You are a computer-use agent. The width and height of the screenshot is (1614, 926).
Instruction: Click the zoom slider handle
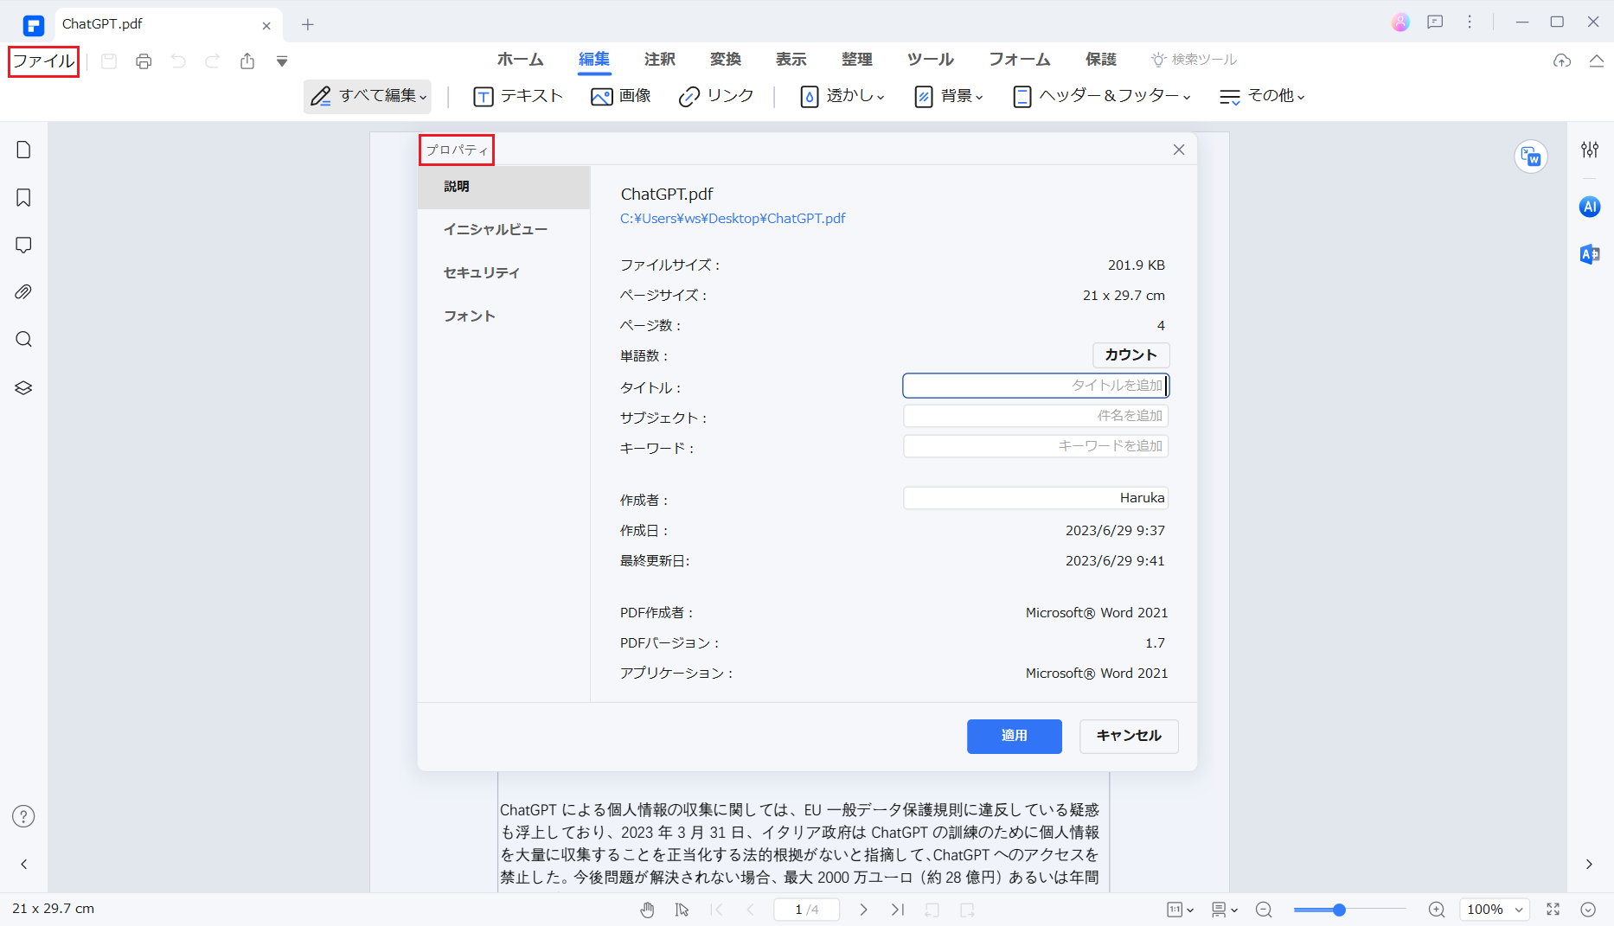(1339, 910)
